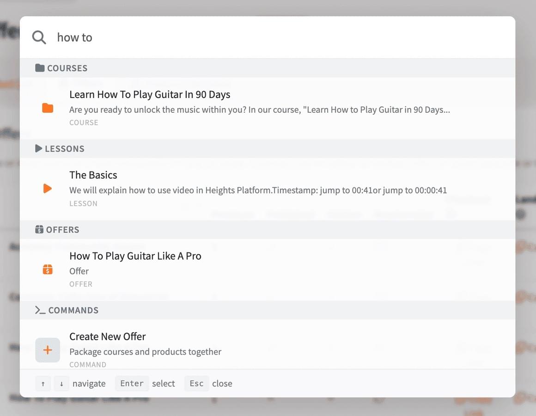Run the Create New Offer command
This screenshot has height=416, width=536.
pyautogui.click(x=108, y=336)
